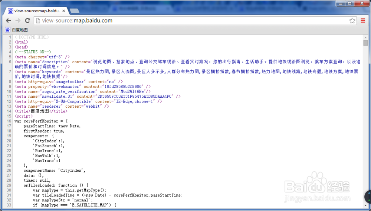Click the 'NavTrans':1 line

[47, 161]
